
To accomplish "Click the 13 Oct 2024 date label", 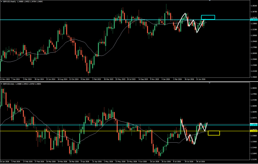I will coord(74,79).
